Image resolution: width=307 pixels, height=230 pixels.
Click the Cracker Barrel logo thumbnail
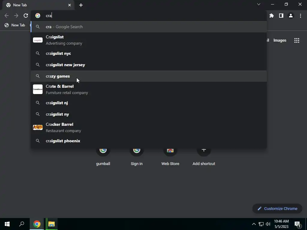[38, 127]
